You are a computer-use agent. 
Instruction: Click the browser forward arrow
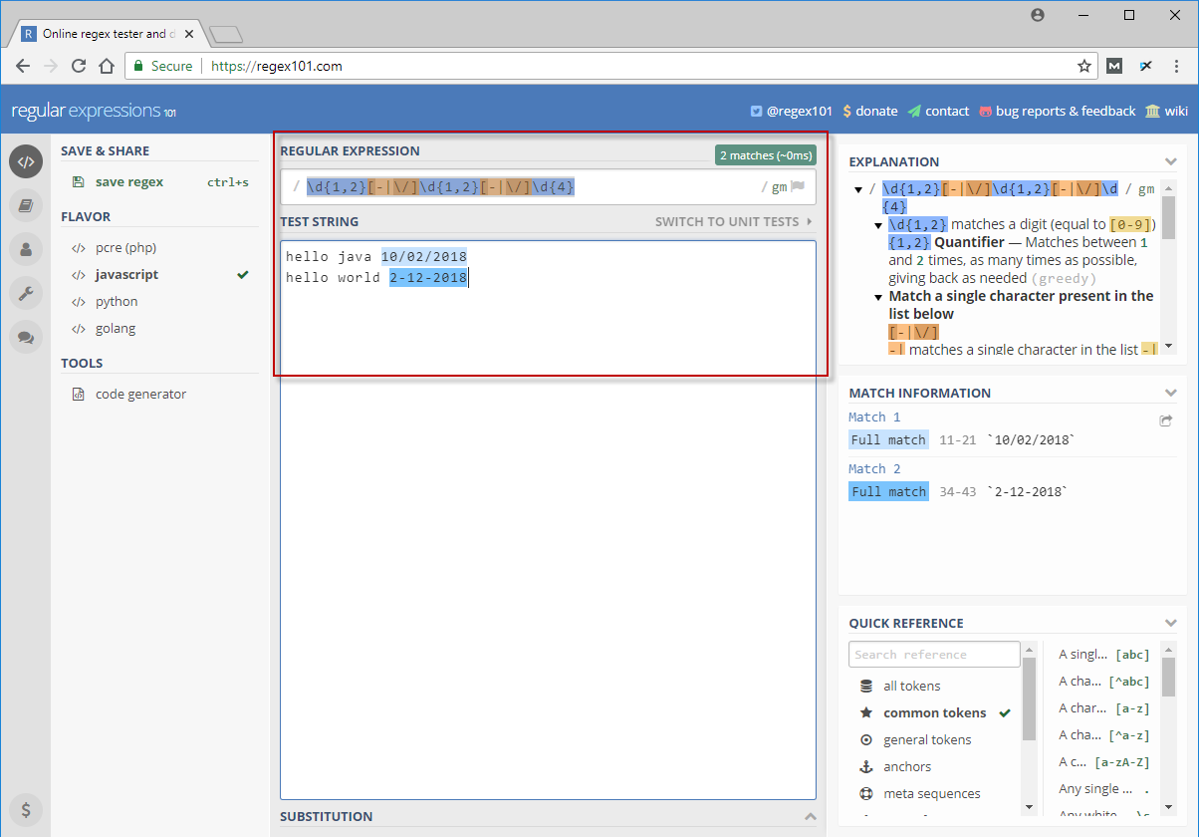(x=50, y=66)
